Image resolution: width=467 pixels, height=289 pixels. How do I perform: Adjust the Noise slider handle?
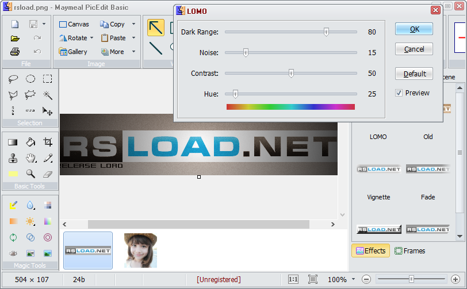coord(246,53)
